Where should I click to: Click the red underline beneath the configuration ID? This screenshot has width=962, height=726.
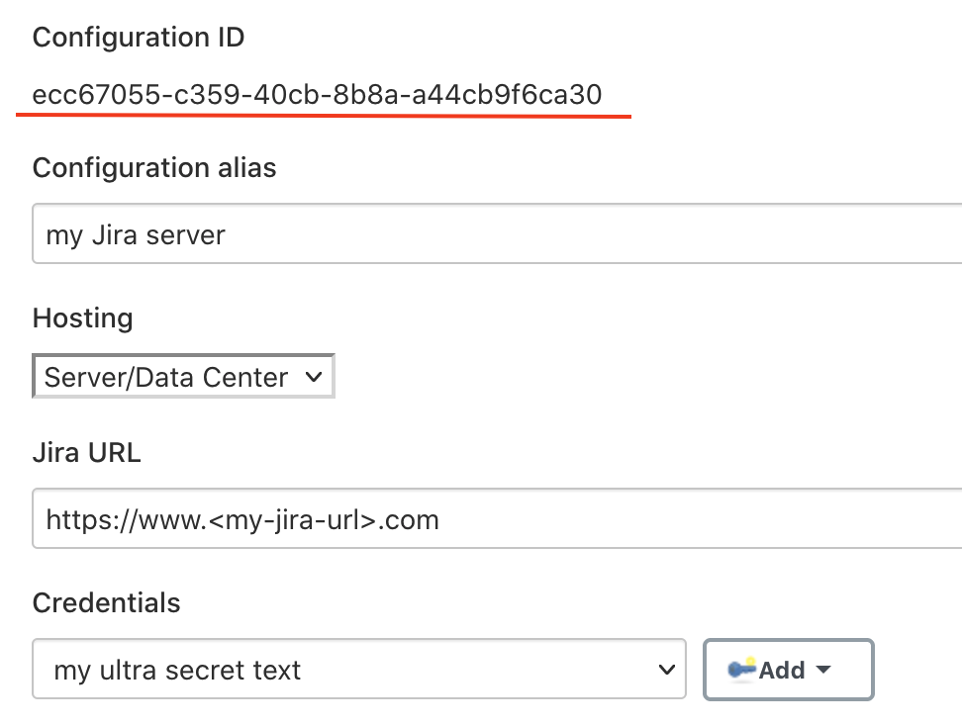324,115
